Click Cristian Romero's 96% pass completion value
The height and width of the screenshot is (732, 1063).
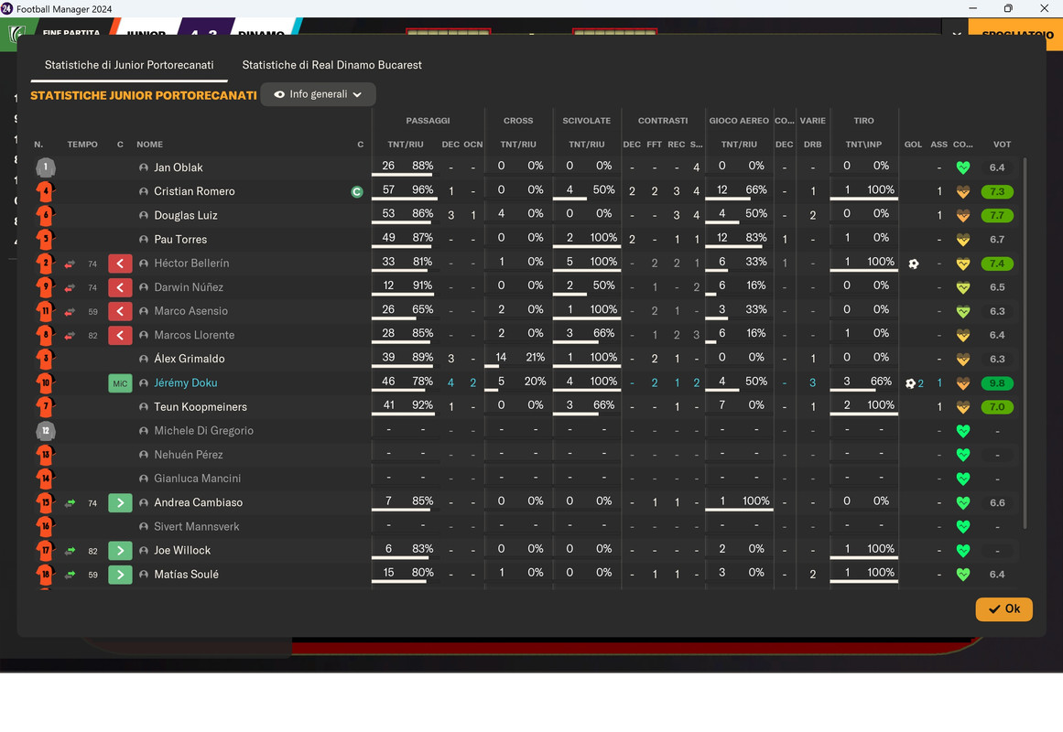[x=422, y=189]
